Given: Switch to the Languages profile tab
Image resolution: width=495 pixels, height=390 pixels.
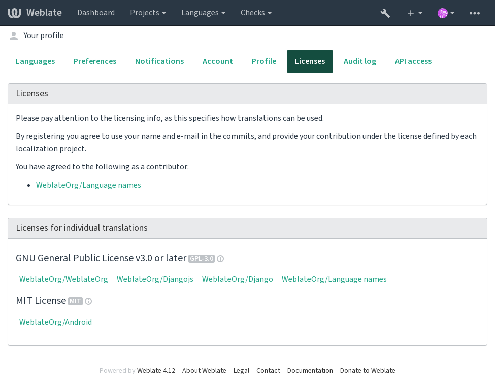Looking at the screenshot, I should [36, 61].
